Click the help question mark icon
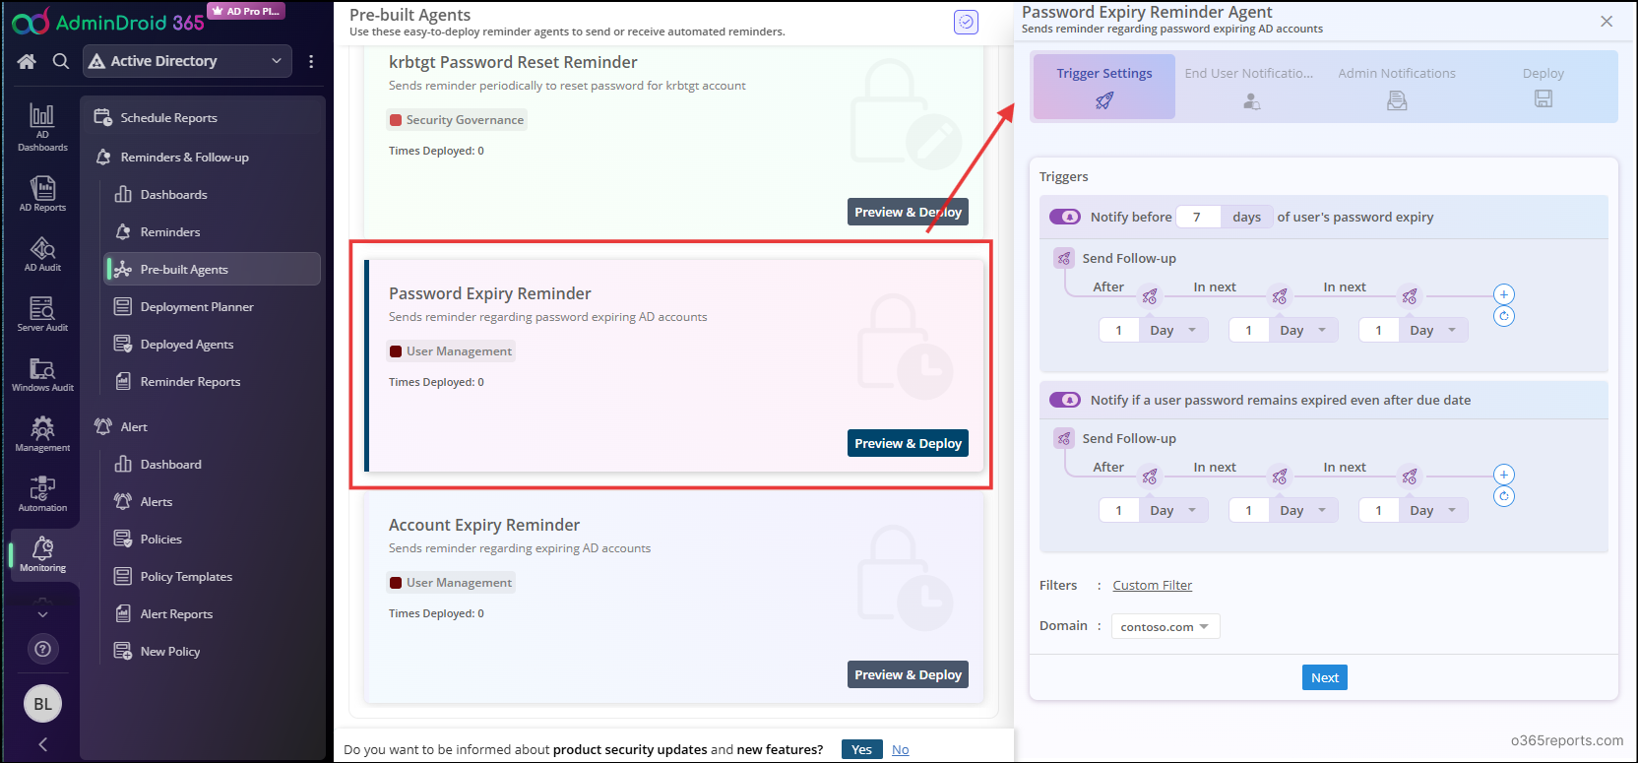Image resolution: width=1638 pixels, height=763 pixels. pyautogui.click(x=42, y=649)
